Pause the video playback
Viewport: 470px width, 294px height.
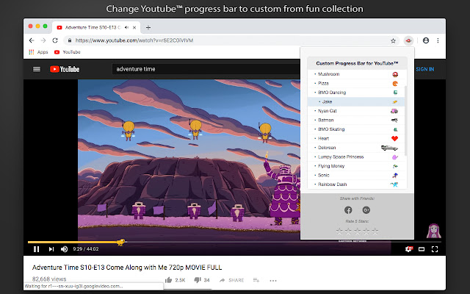36,249
